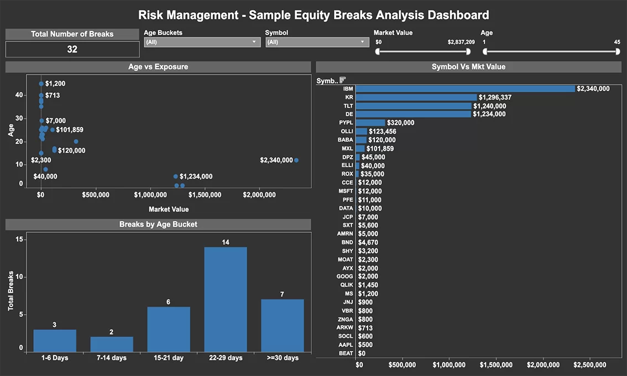This screenshot has height=376, width=627.
Task: Click the DPZ symbol label
Action: 347,157
